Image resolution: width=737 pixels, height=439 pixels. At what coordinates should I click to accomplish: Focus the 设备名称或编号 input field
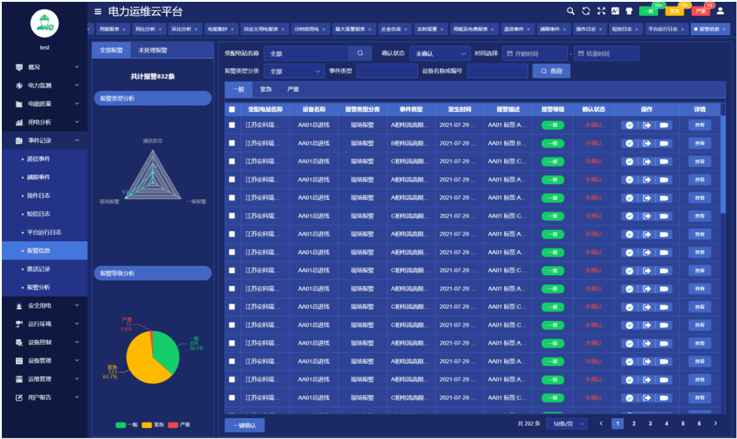(497, 72)
